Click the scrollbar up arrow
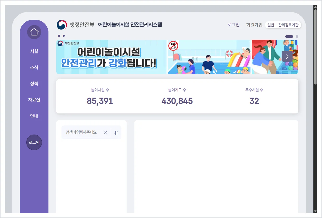 (315, 7)
